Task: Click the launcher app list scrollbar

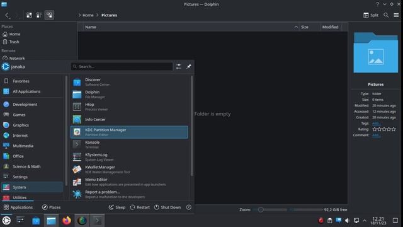Action: [x=191, y=125]
